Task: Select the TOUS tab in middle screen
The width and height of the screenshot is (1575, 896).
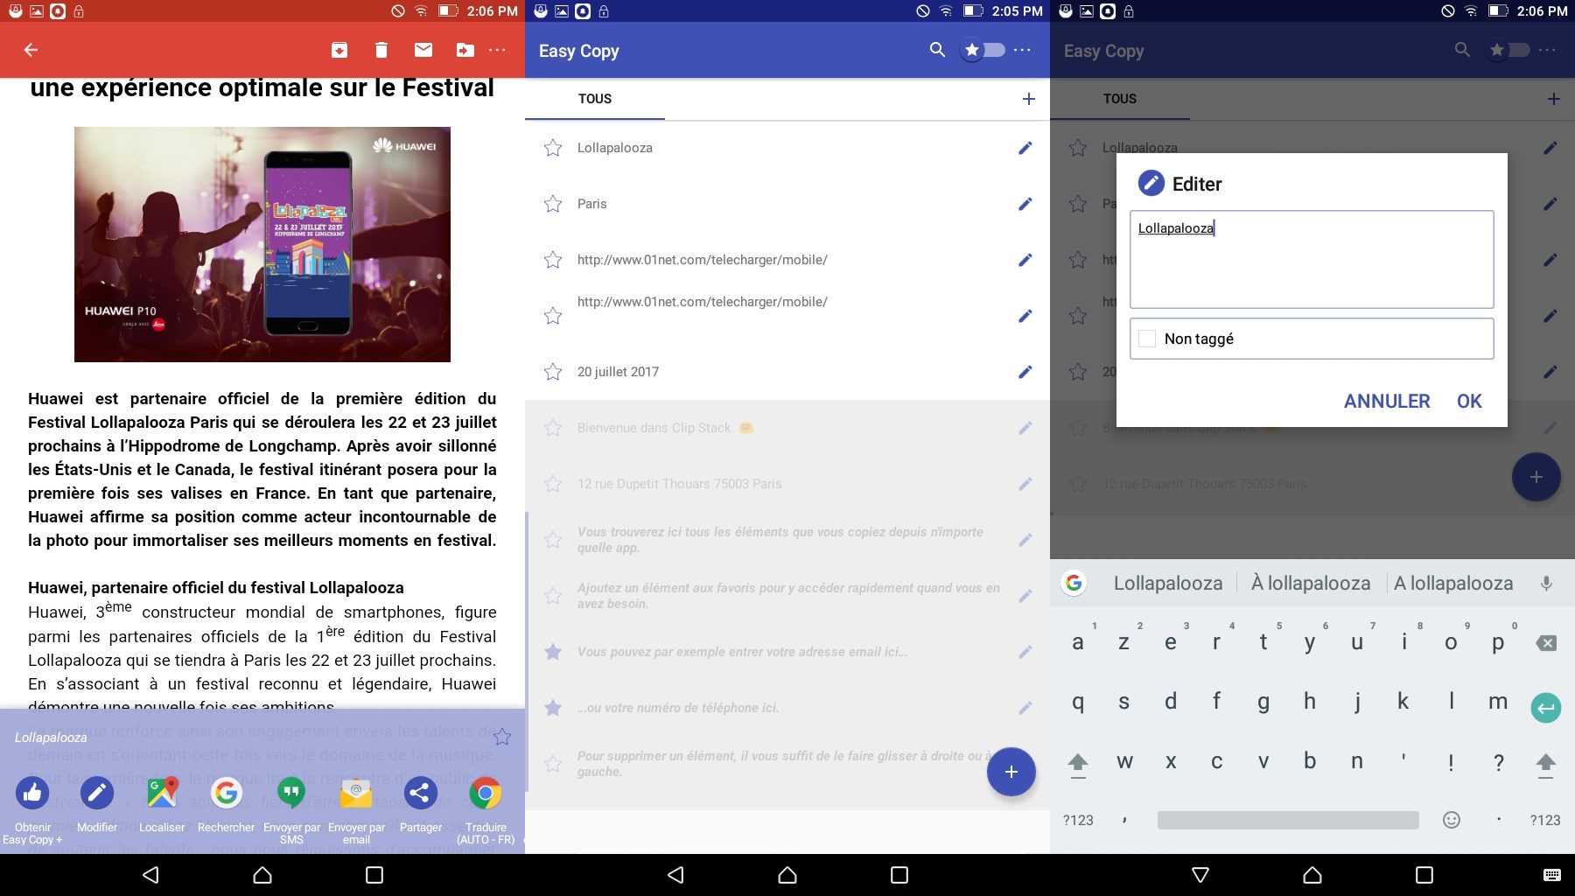Action: 595,99
